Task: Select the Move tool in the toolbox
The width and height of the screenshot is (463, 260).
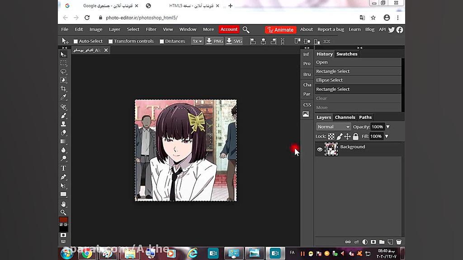Action: point(63,55)
